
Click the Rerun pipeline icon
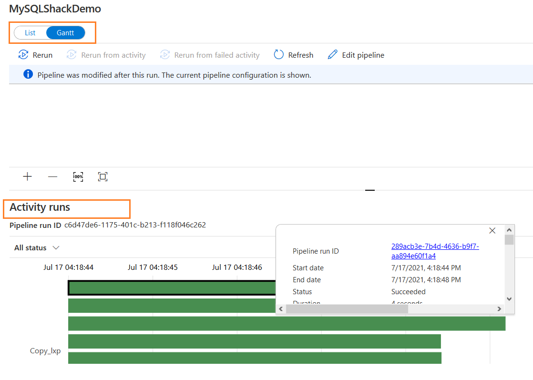(23, 55)
